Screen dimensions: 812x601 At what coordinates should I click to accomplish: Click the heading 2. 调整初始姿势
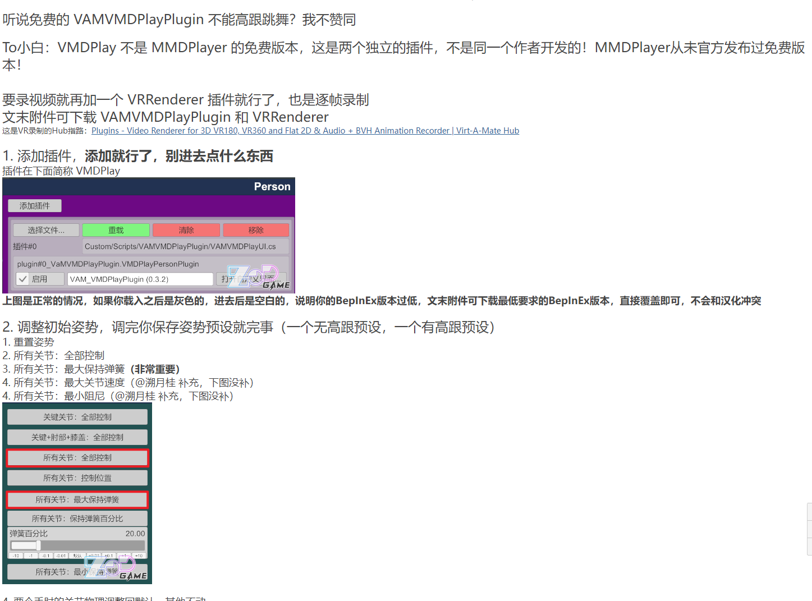click(249, 327)
